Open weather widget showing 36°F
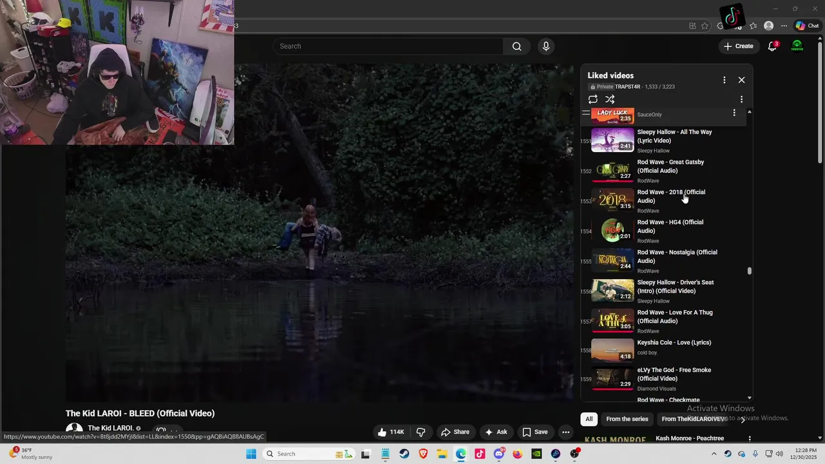This screenshot has width=825, height=464. point(31,454)
